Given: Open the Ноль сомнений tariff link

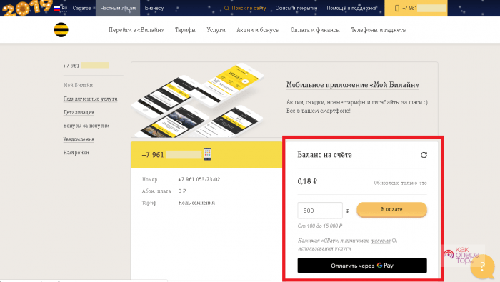Looking at the screenshot, I should (x=196, y=203).
